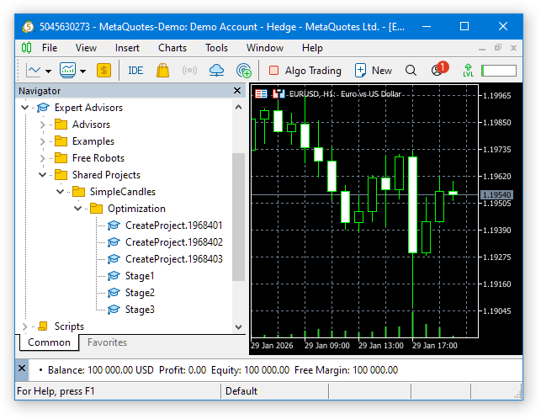Toggle Algo Trading on

(305, 71)
